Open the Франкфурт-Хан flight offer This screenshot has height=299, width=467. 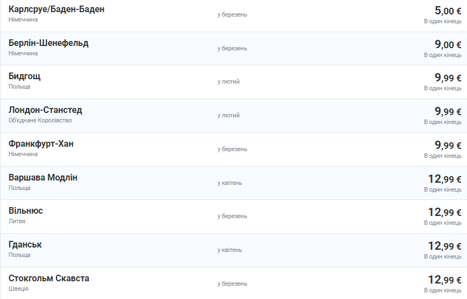[x=41, y=144]
